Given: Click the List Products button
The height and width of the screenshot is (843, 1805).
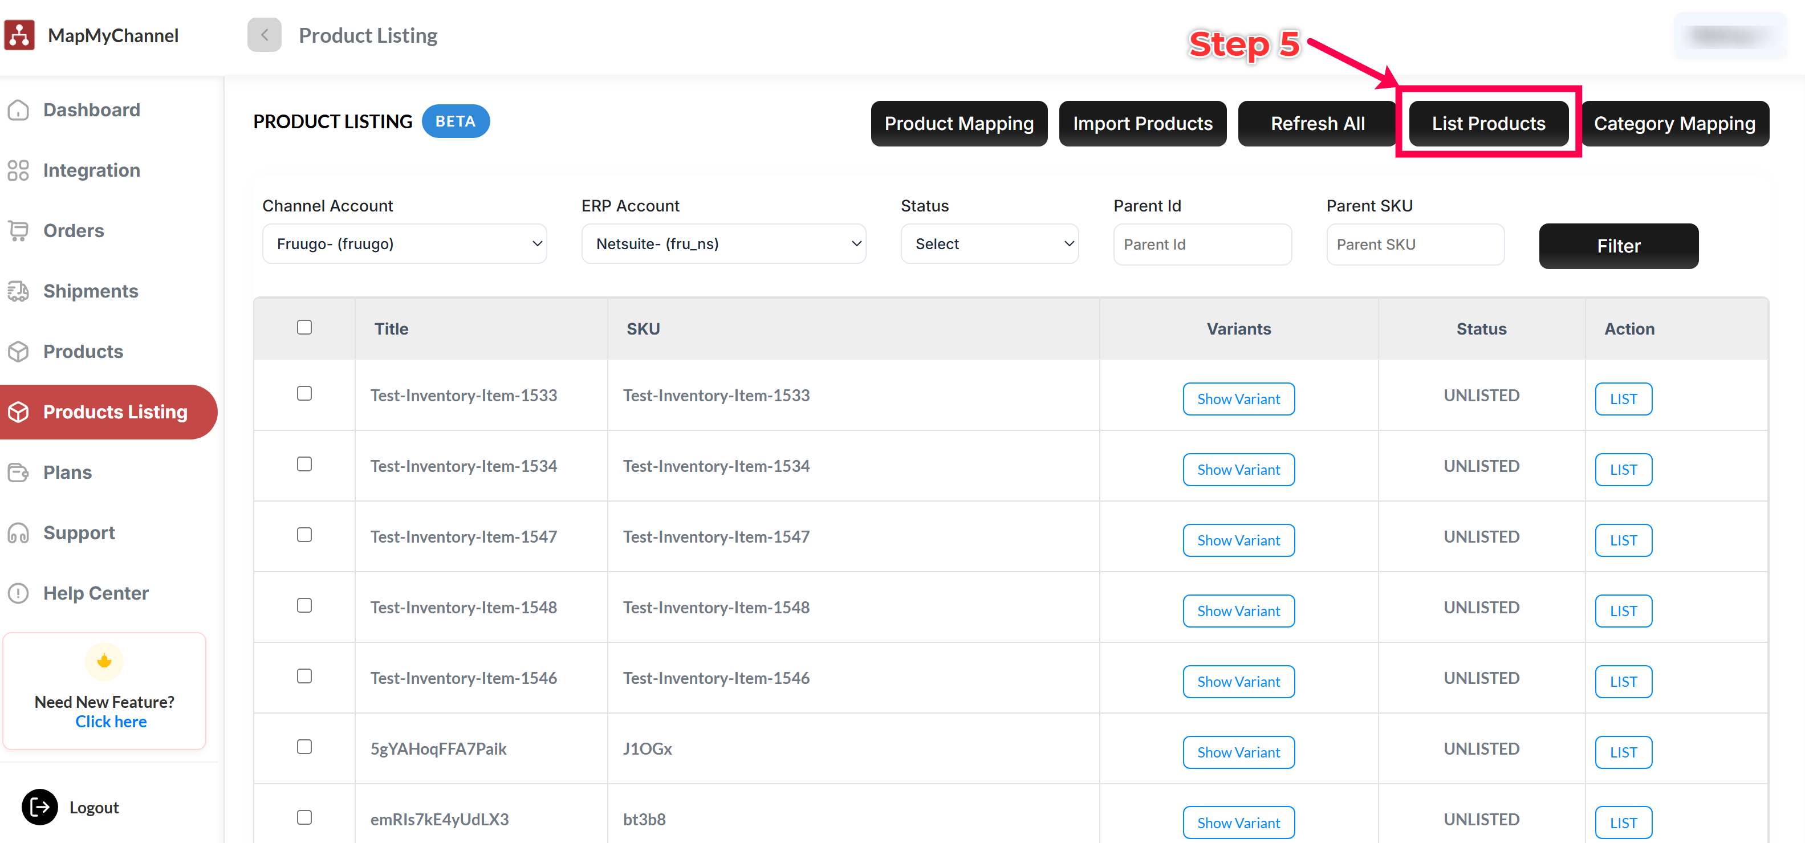Looking at the screenshot, I should (x=1488, y=123).
